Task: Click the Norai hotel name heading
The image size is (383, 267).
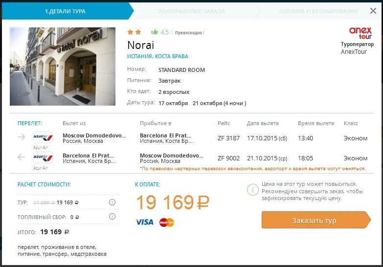Action: [140, 45]
